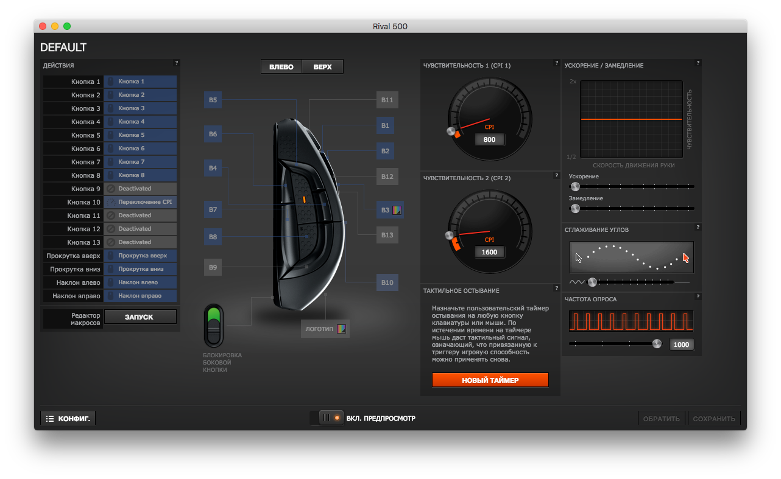Open action dropdown for Кнопка 1
Screen dimensions: 781x479
click(x=140, y=82)
